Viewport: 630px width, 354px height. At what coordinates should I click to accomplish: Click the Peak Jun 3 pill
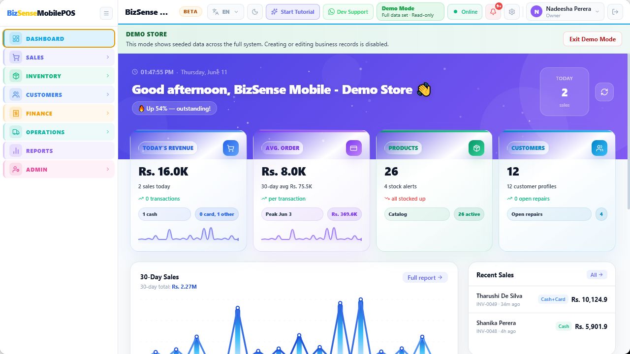[292, 214]
